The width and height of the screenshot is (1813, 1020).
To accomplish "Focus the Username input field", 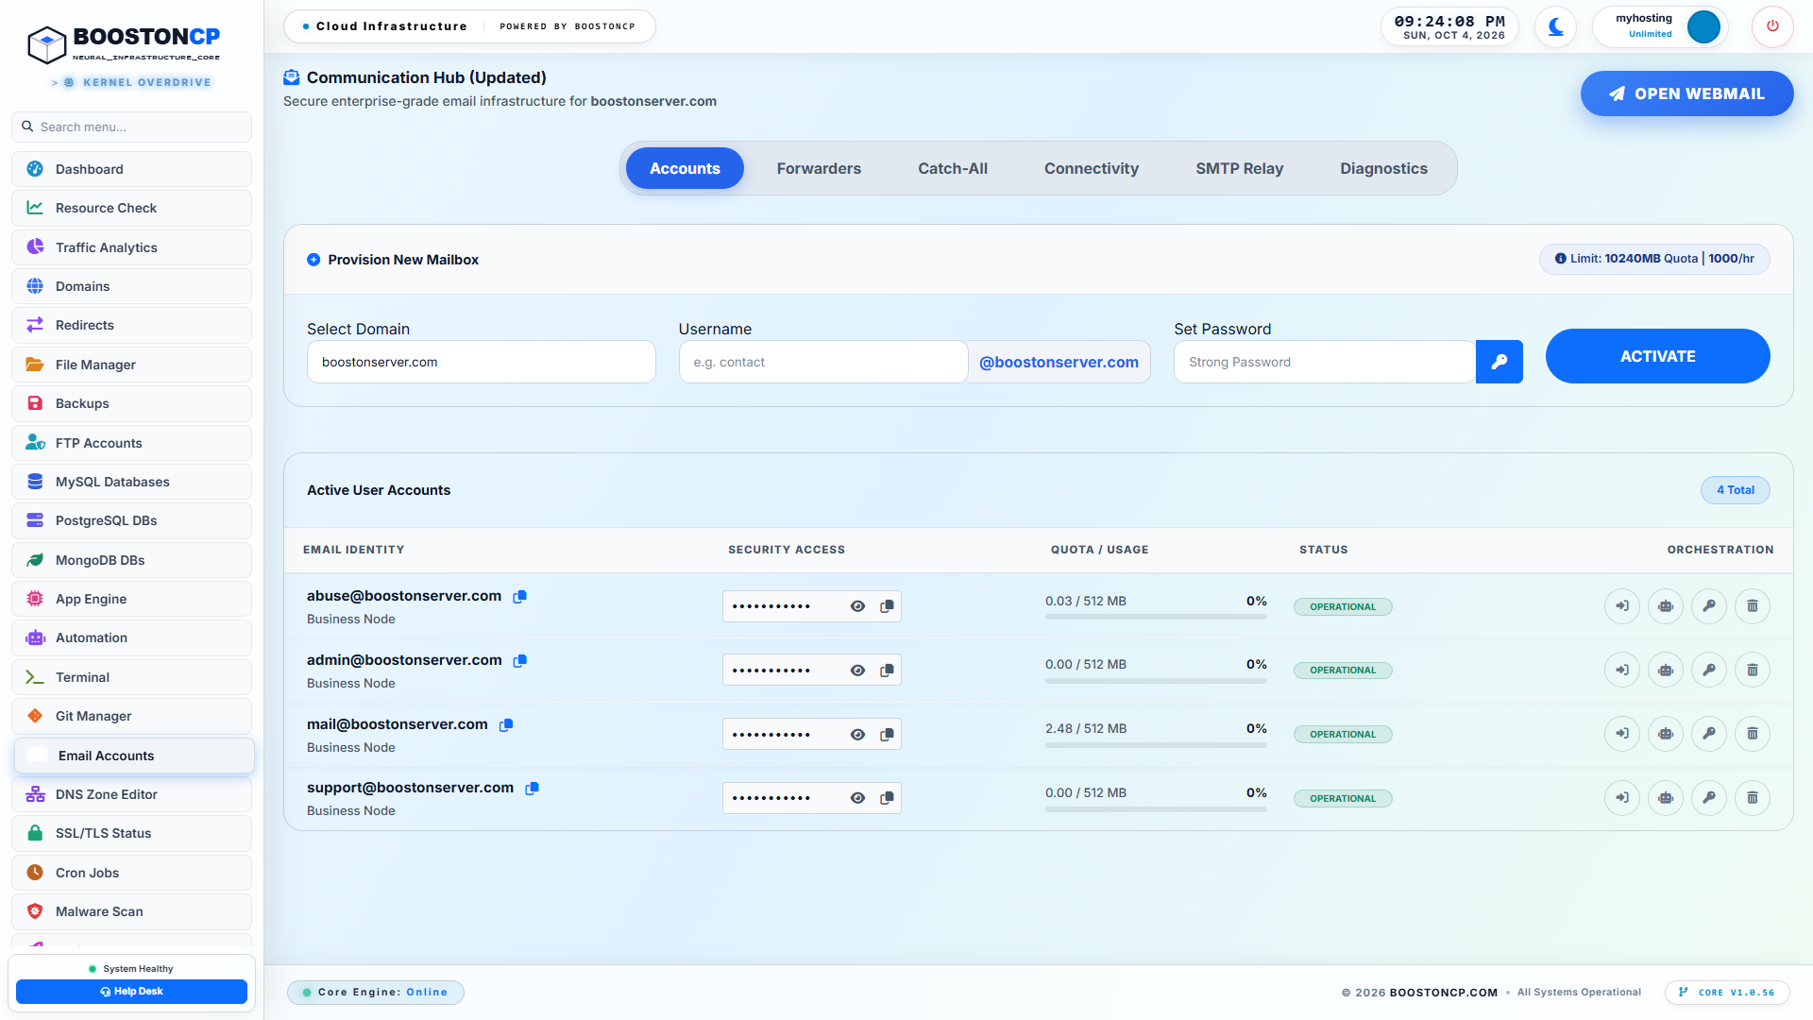I will 823,362.
